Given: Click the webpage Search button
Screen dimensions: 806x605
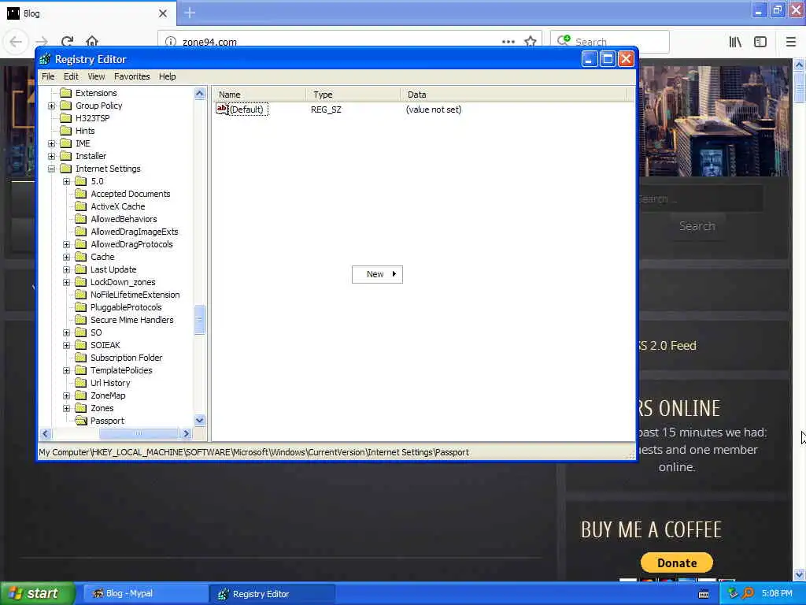Looking at the screenshot, I should coord(697,226).
